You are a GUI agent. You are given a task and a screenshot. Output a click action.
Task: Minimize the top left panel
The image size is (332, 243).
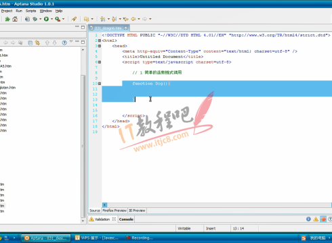(x=77, y=27)
